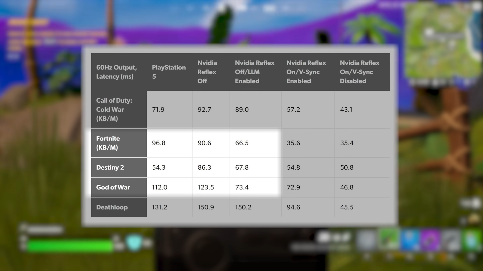Click the Deathloop row header
Image resolution: width=483 pixels, height=271 pixels.
[112, 207]
